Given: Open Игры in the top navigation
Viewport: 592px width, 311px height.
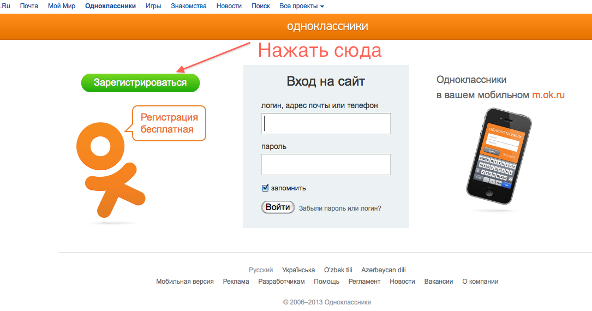Looking at the screenshot, I should point(153,6).
